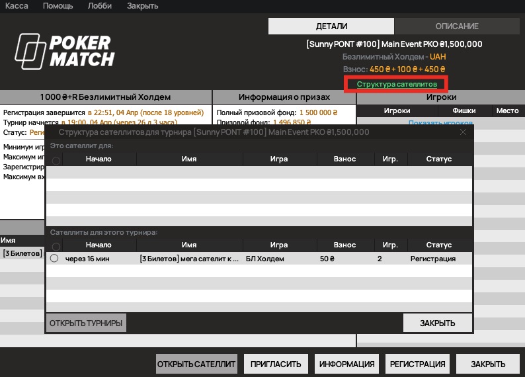
Task: Close the satellite structure dialog via X
Action: click(x=463, y=132)
